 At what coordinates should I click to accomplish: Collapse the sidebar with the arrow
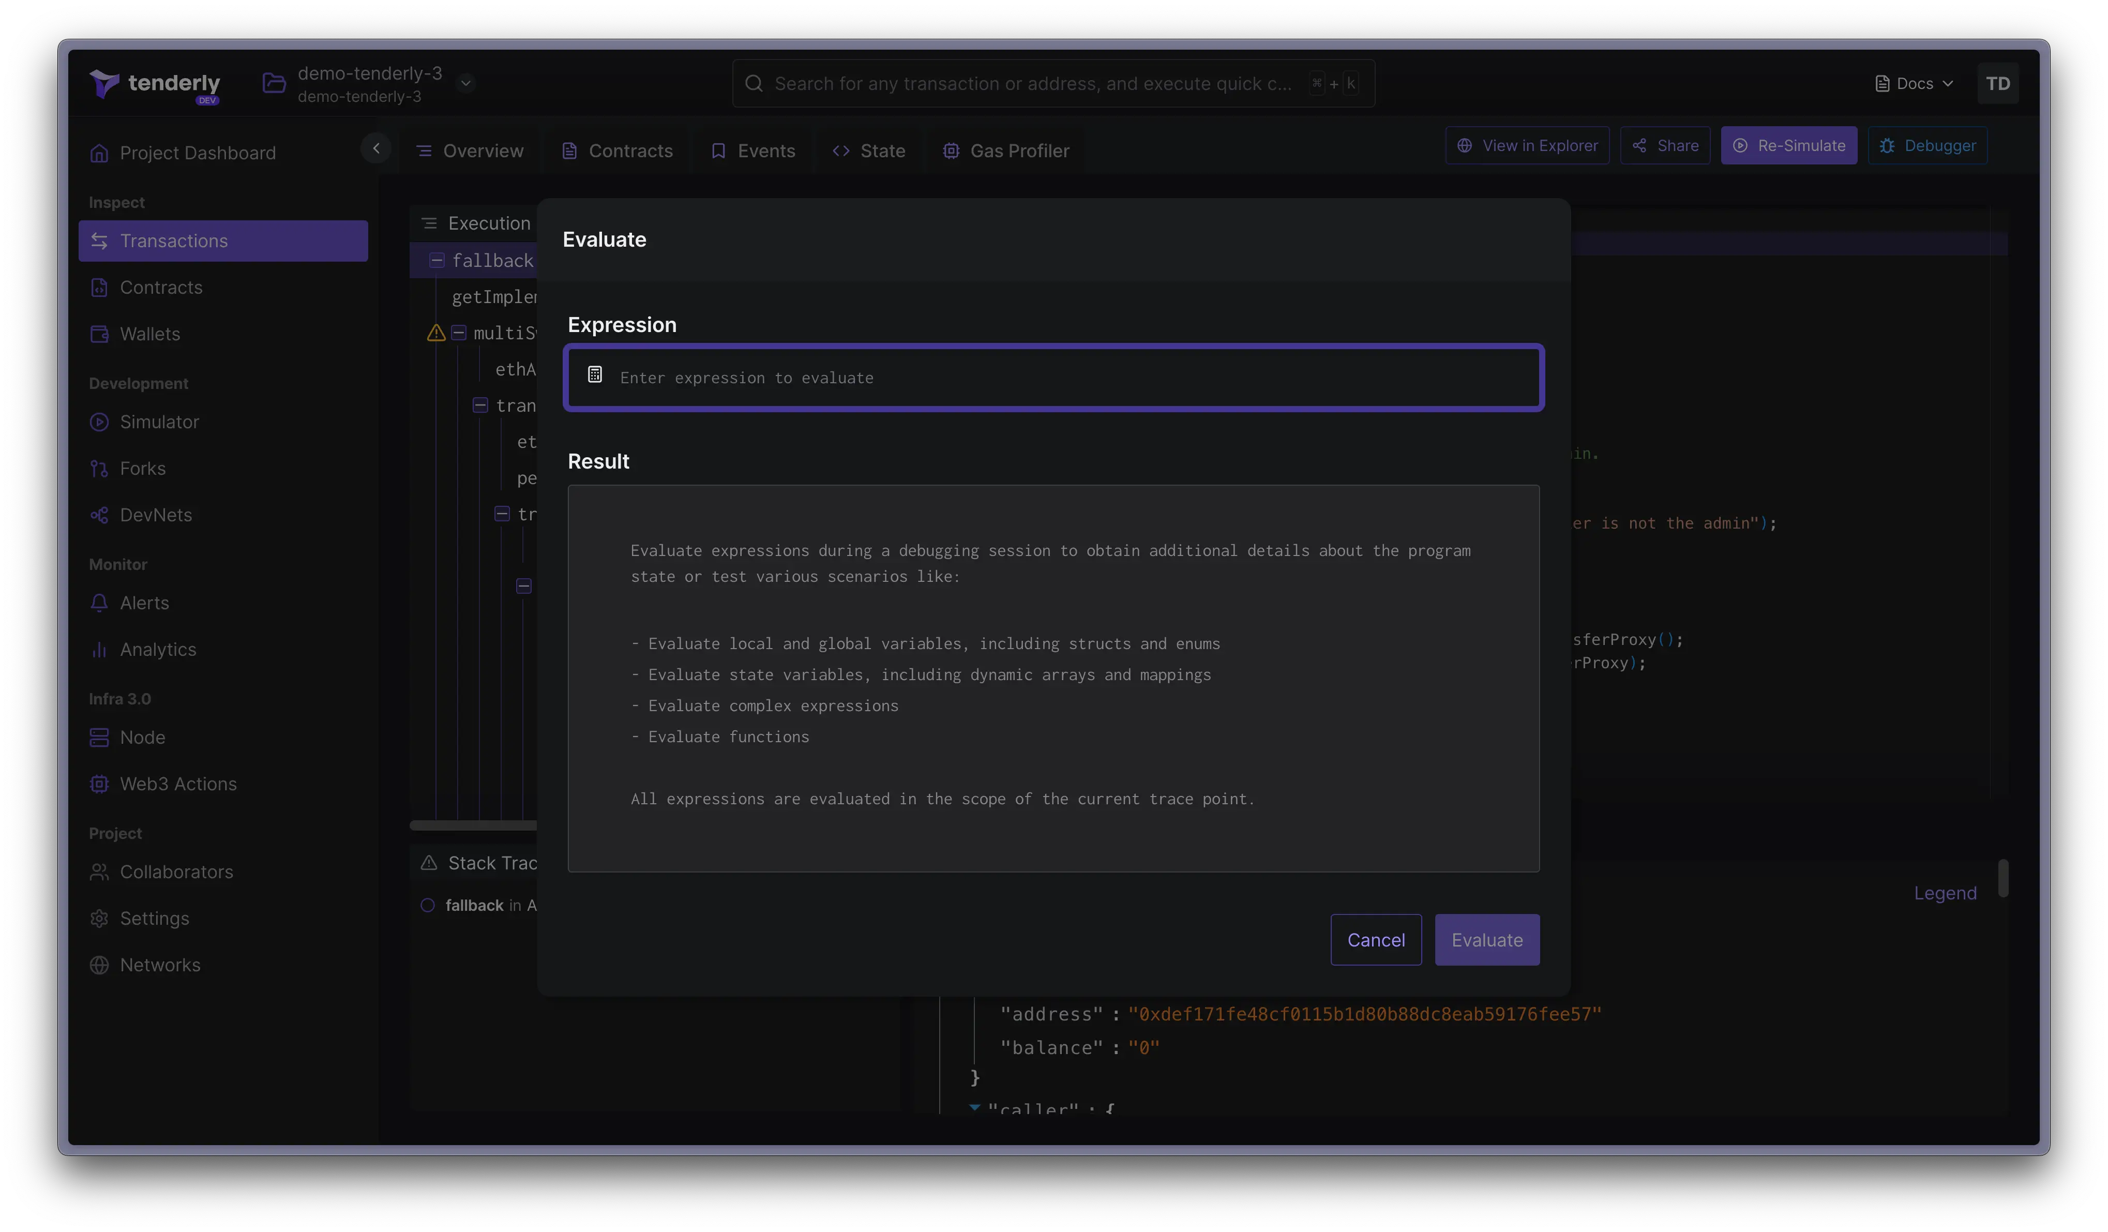pyautogui.click(x=377, y=148)
